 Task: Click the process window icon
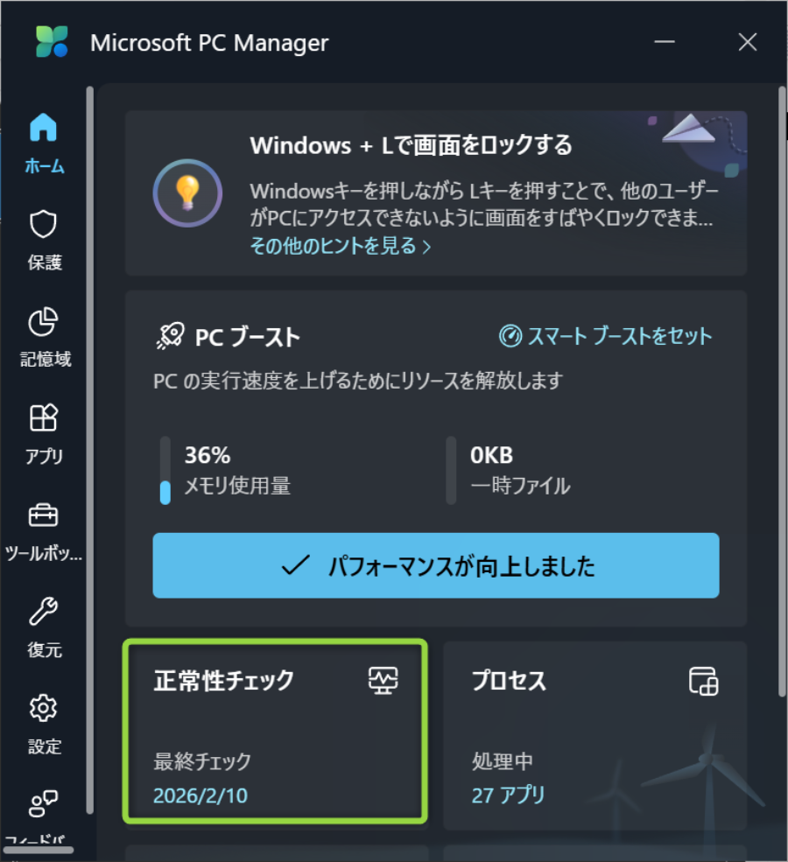703,681
